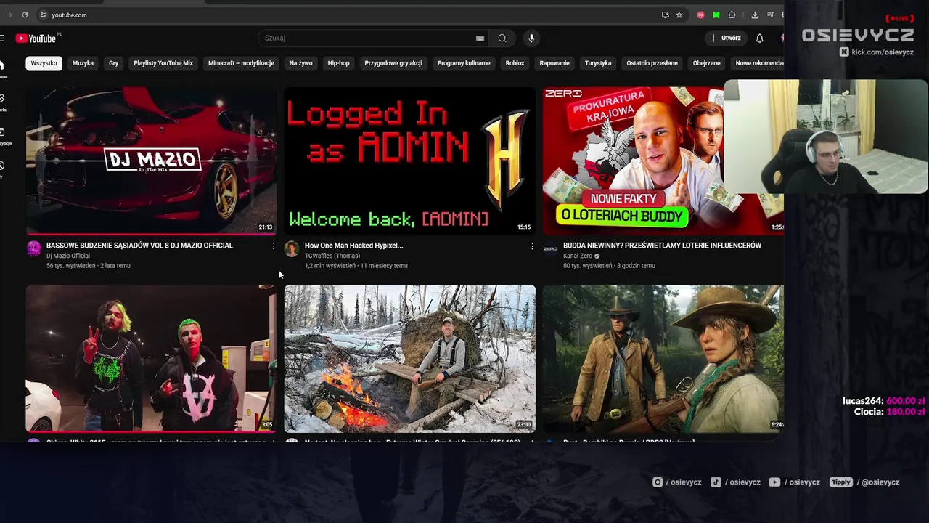Select the Obejrzane chip
Screen dimensions: 929x523
click(706, 63)
